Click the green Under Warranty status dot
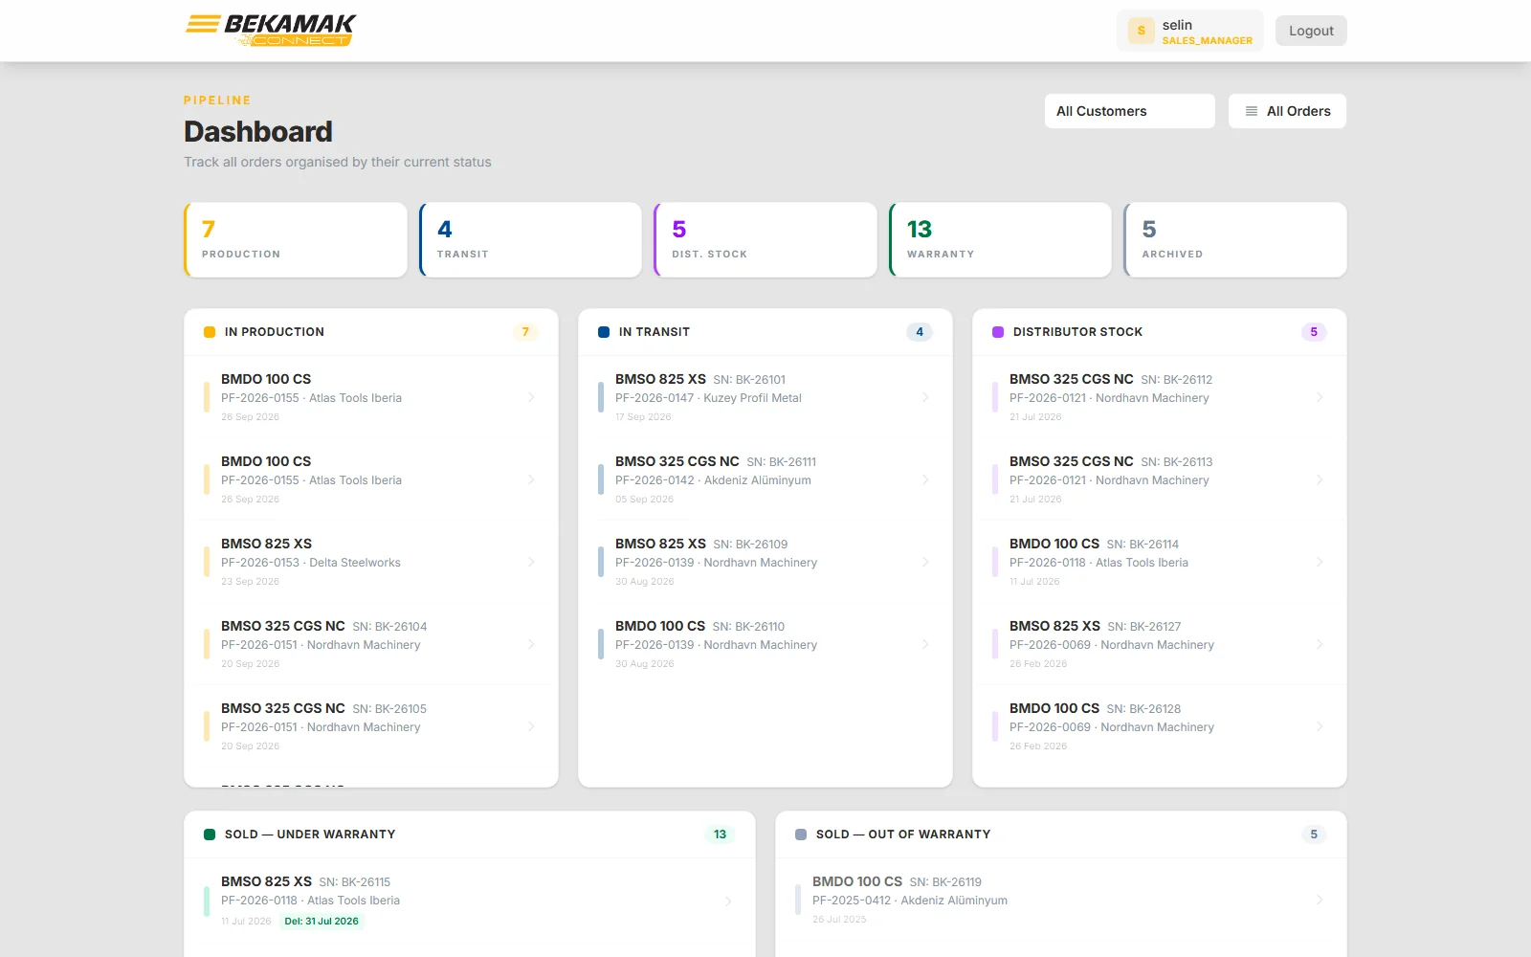 coord(210,835)
